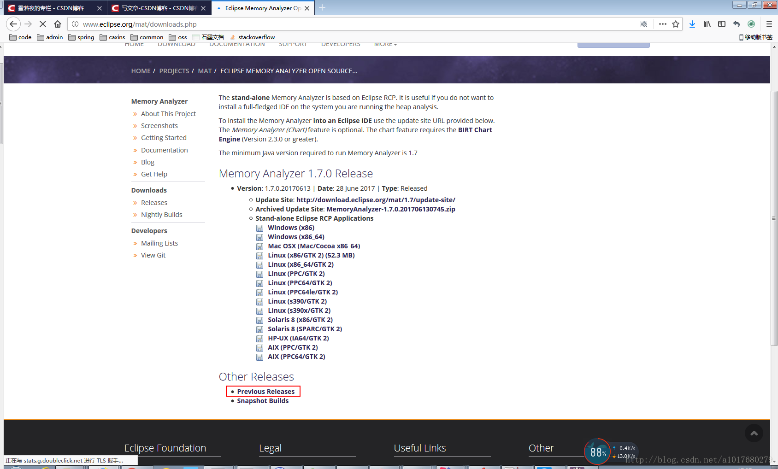The height and width of the screenshot is (469, 778).
Task: Download Linux (s390x/GTK 2) build
Action: 299,311
